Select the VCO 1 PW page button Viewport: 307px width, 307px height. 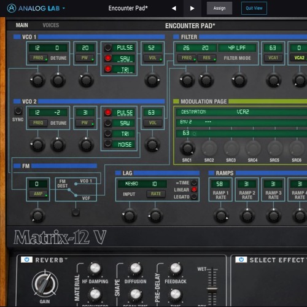85,58
